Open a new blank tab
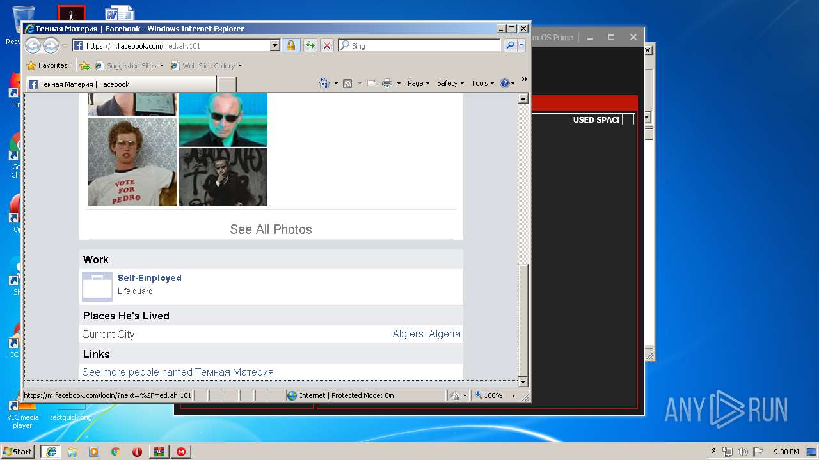 tap(227, 84)
